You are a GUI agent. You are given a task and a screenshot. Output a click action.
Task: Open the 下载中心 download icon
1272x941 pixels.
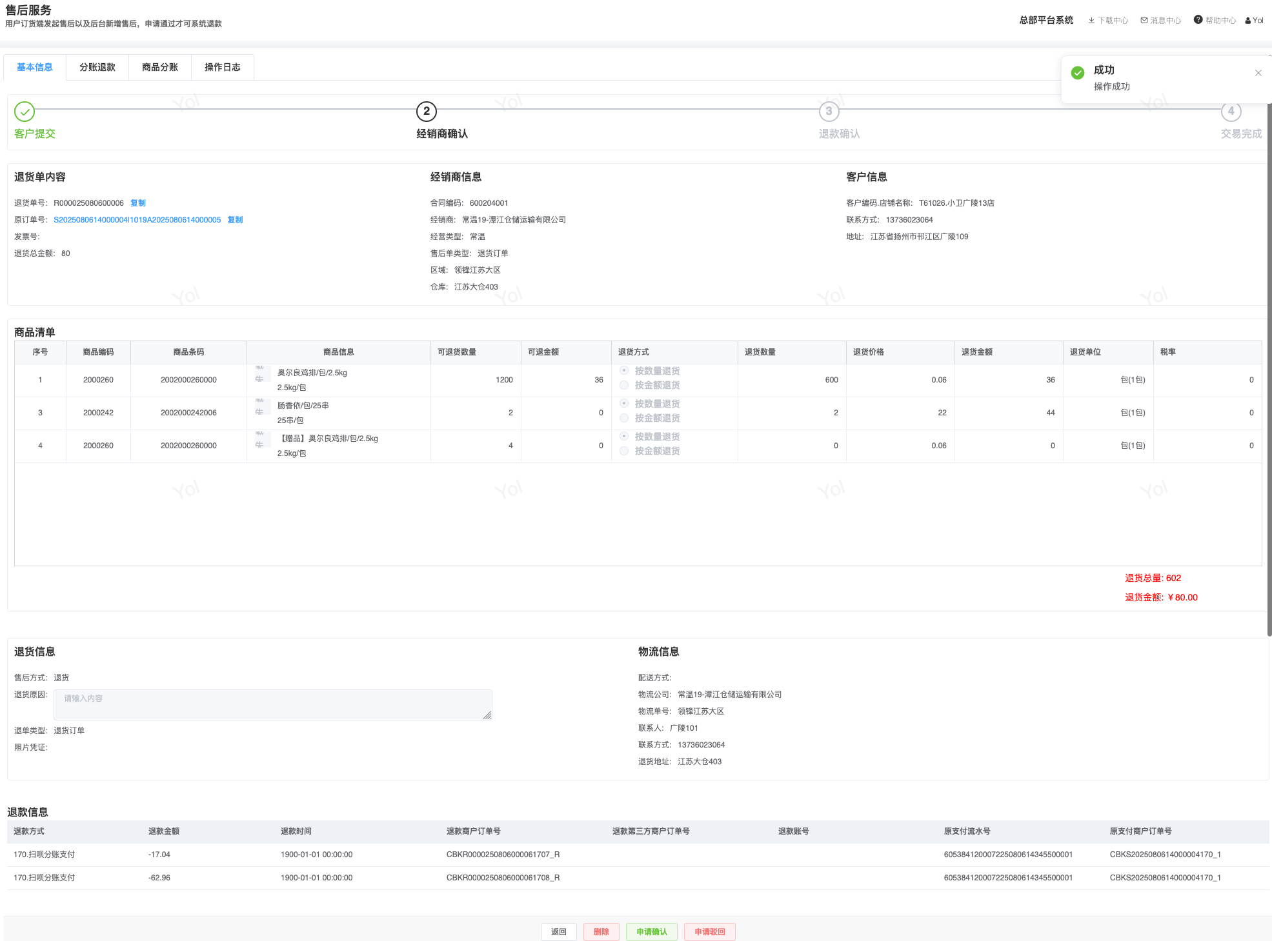pos(1091,21)
